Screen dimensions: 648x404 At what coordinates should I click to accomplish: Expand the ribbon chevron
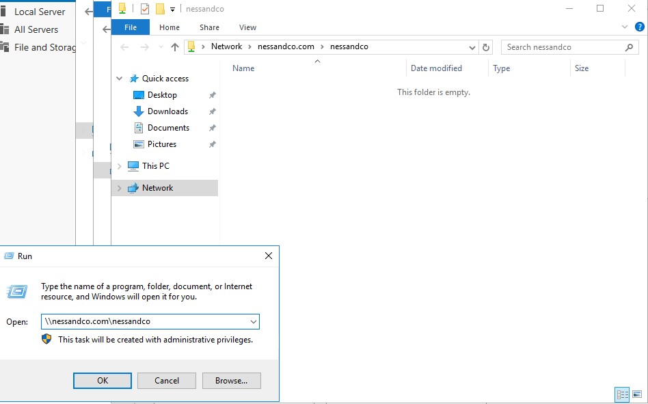625,27
